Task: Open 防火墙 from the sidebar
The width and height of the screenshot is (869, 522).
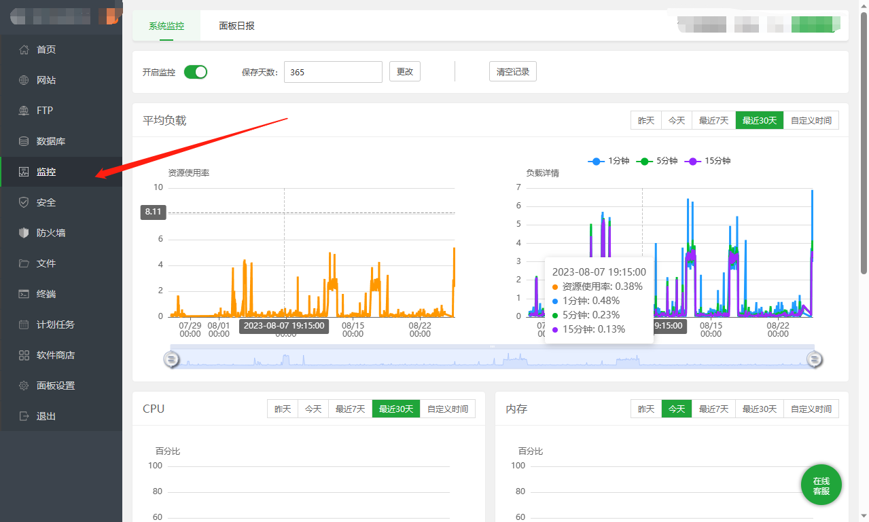Action: pyautogui.click(x=61, y=233)
